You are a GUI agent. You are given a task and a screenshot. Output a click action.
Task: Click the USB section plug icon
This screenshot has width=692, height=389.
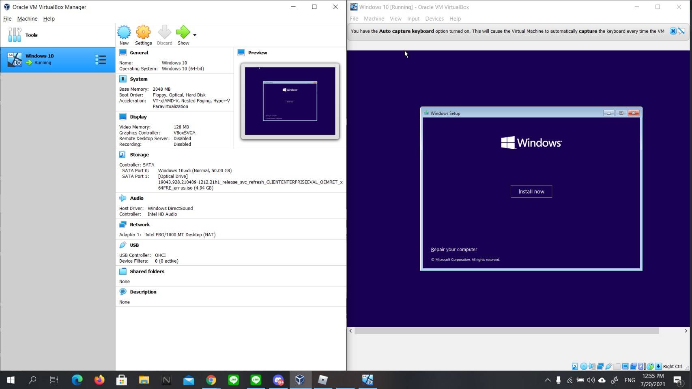[x=123, y=245]
